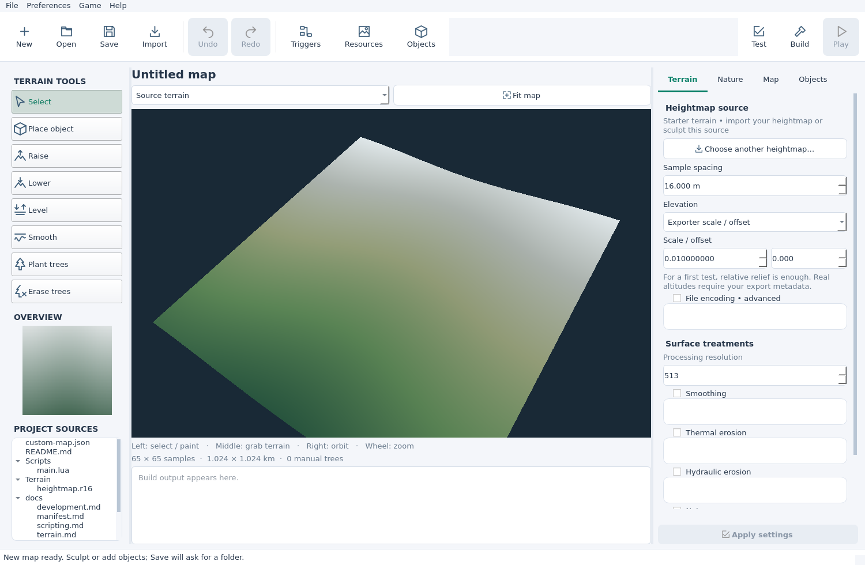Open the Triggers editor
This screenshot has width=865, height=565.
pos(306,37)
